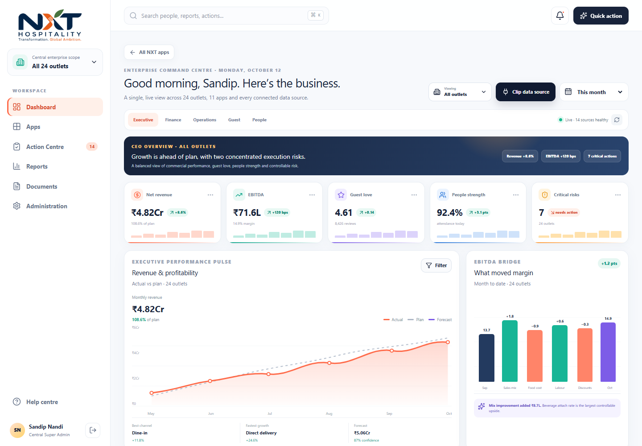Click the Oct data point on revenue chart
This screenshot has height=446, width=642.
coord(448,342)
